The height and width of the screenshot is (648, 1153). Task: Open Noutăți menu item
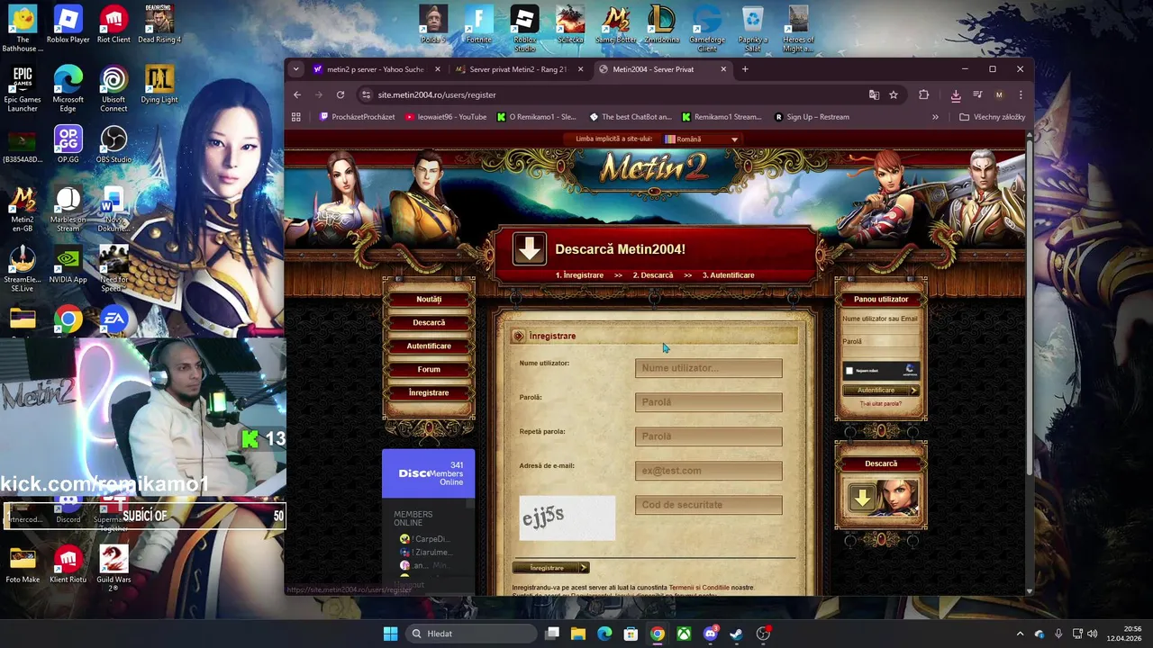pyautogui.click(x=429, y=299)
